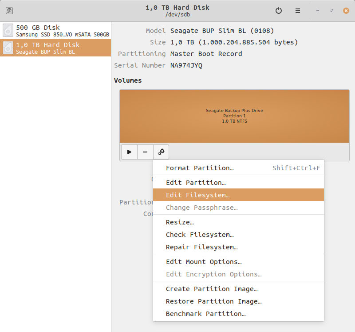This screenshot has width=355, height=332.
Task: Click the serial number NA974JYQ
Action: 186,65
